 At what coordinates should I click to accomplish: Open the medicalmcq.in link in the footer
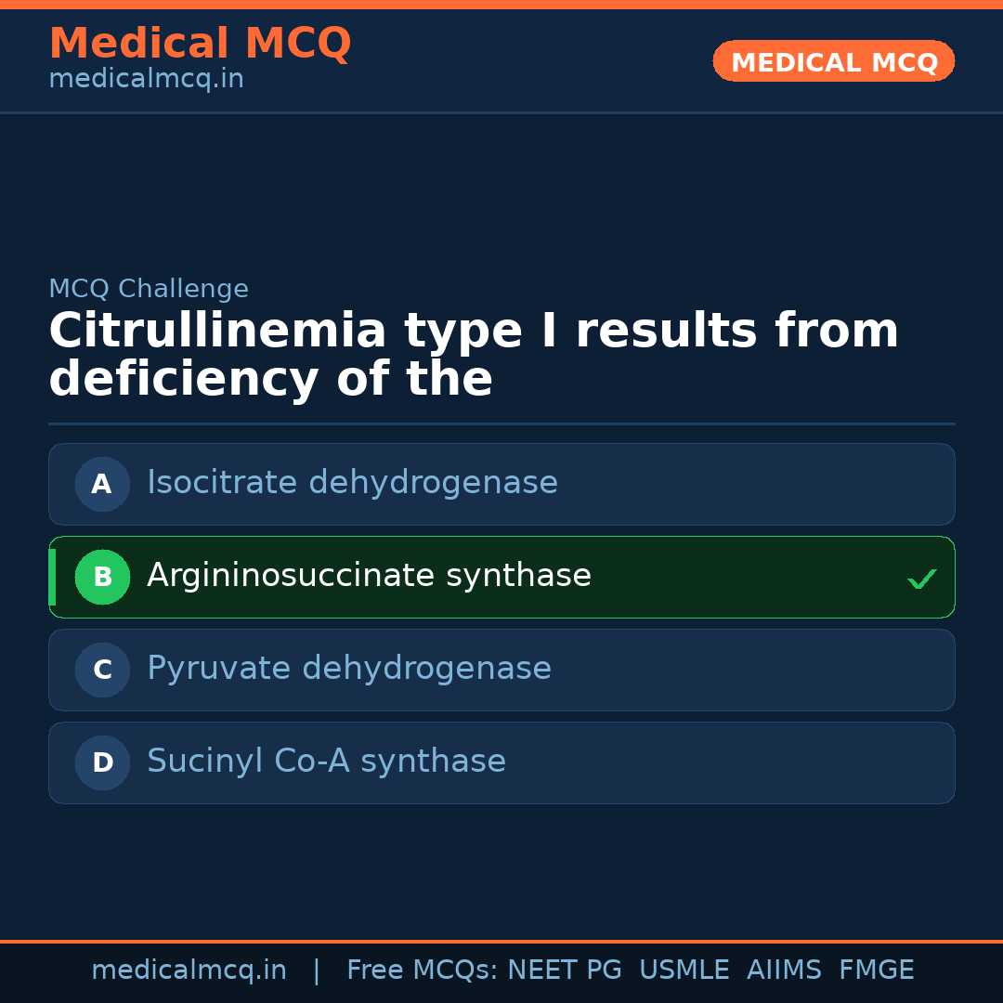[x=189, y=970]
